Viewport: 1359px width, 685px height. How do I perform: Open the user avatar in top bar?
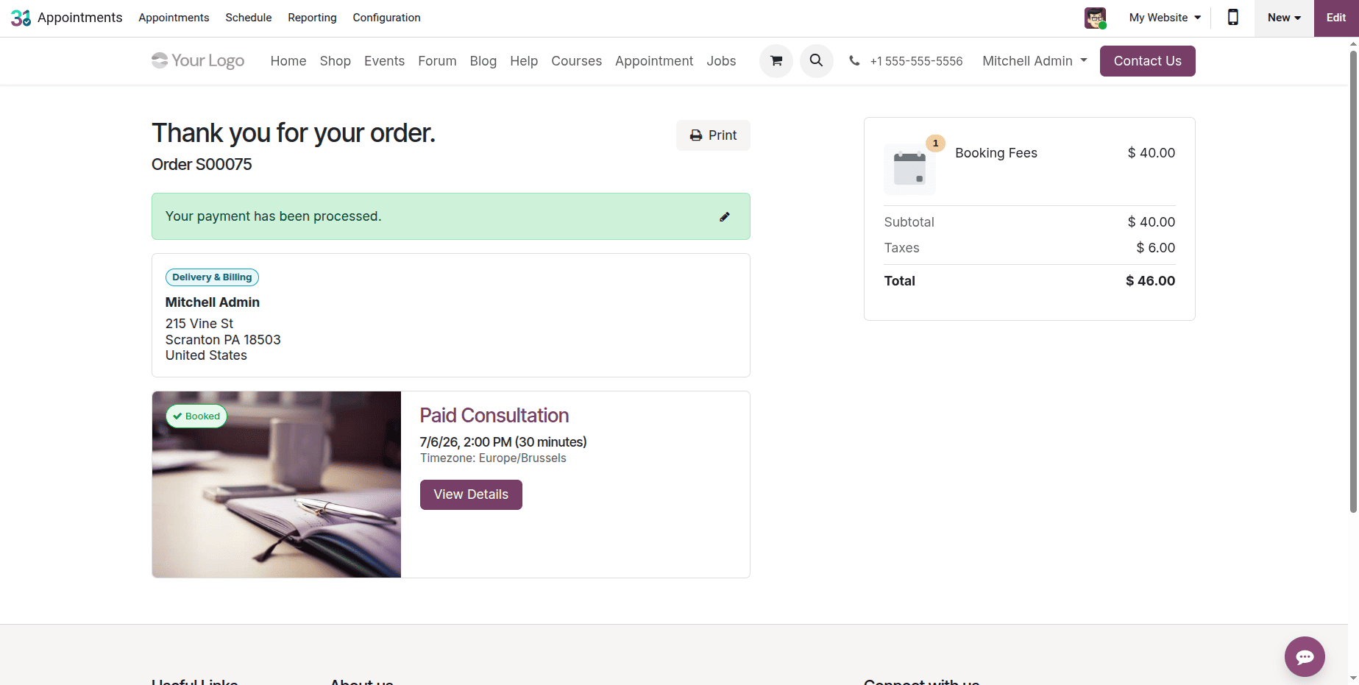click(x=1095, y=18)
